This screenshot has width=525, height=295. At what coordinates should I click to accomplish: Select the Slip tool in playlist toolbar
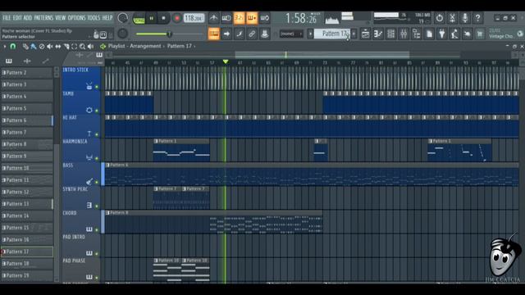(57, 47)
